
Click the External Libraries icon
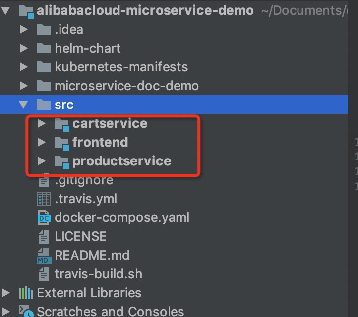[x=26, y=293]
